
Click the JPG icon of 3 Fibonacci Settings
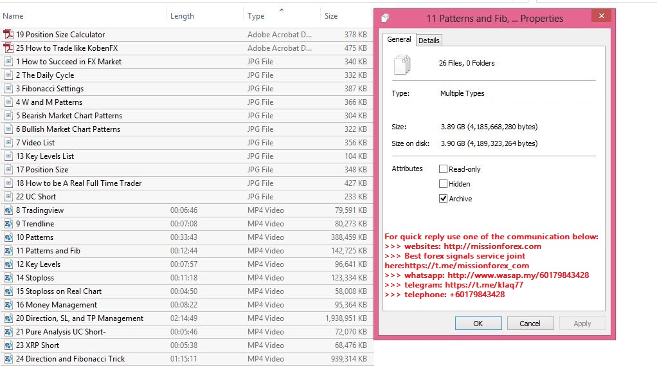click(8, 89)
